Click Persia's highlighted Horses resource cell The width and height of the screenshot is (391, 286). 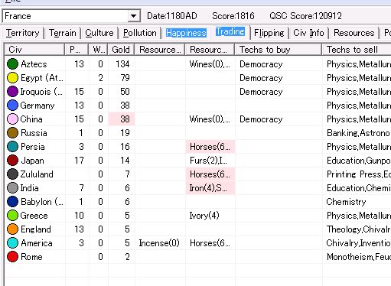click(x=210, y=147)
